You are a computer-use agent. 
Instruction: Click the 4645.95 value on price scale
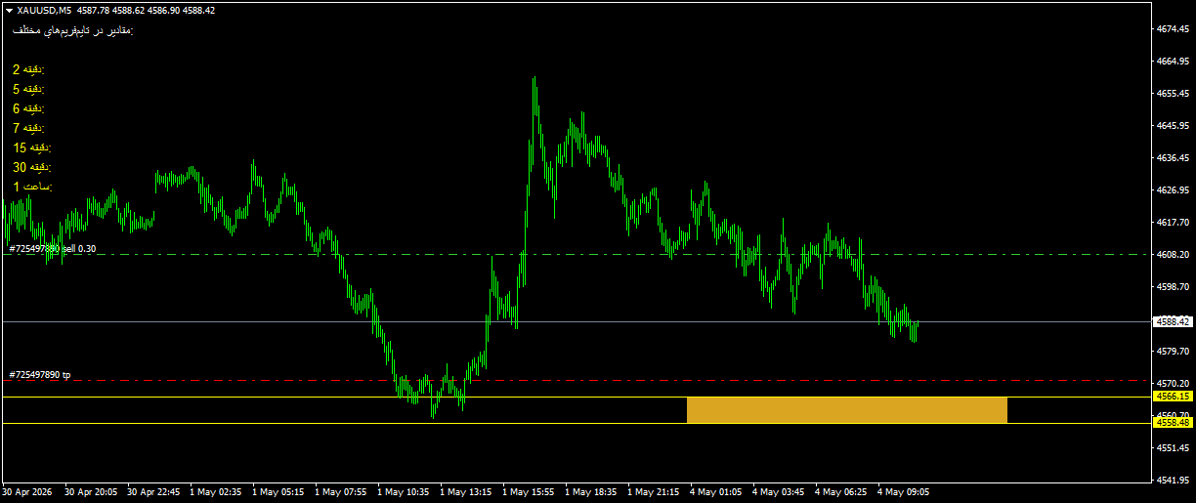1172,126
